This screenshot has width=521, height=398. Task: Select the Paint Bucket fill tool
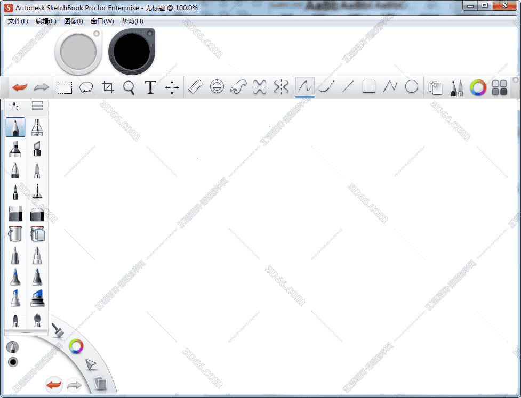coord(15,234)
